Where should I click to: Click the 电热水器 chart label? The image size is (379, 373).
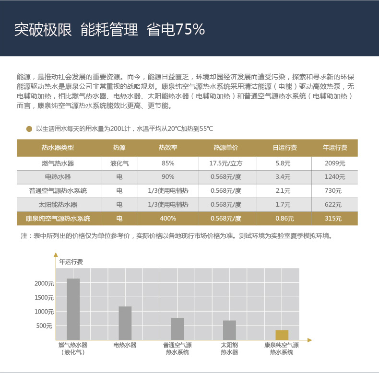[x=125, y=345]
